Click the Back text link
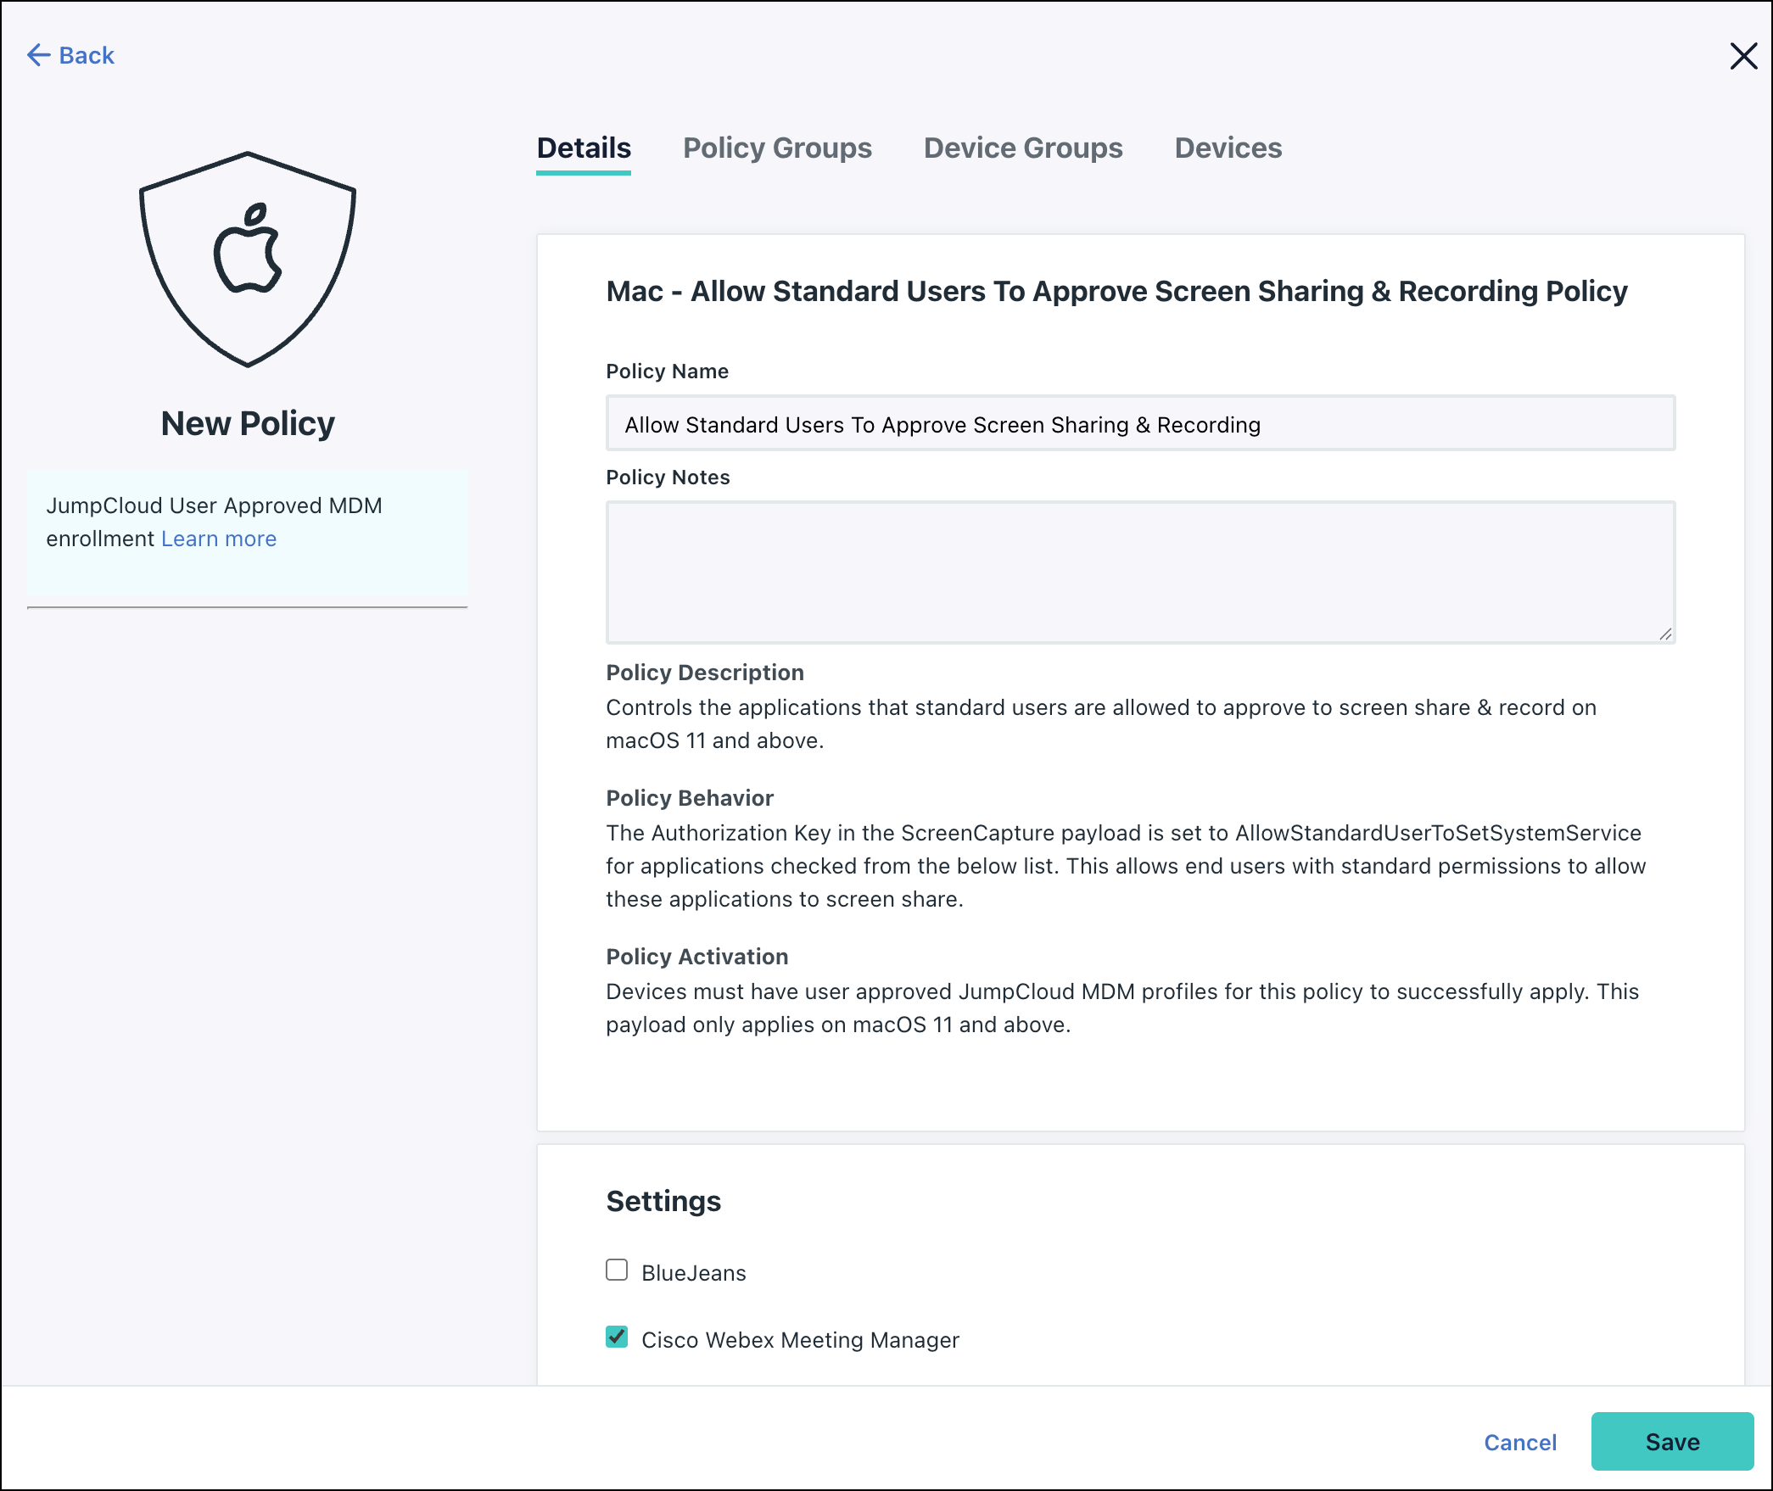Viewport: 1773px width, 1491px height. (x=87, y=55)
